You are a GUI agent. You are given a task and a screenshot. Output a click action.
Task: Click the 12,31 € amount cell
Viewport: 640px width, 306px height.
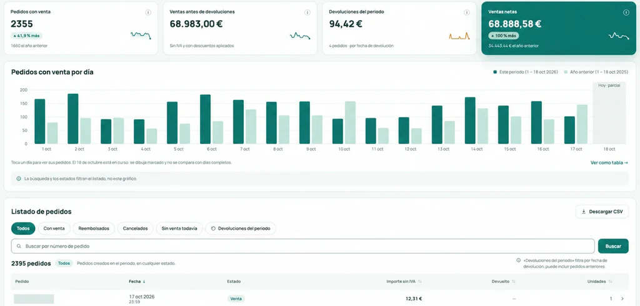click(x=414, y=299)
